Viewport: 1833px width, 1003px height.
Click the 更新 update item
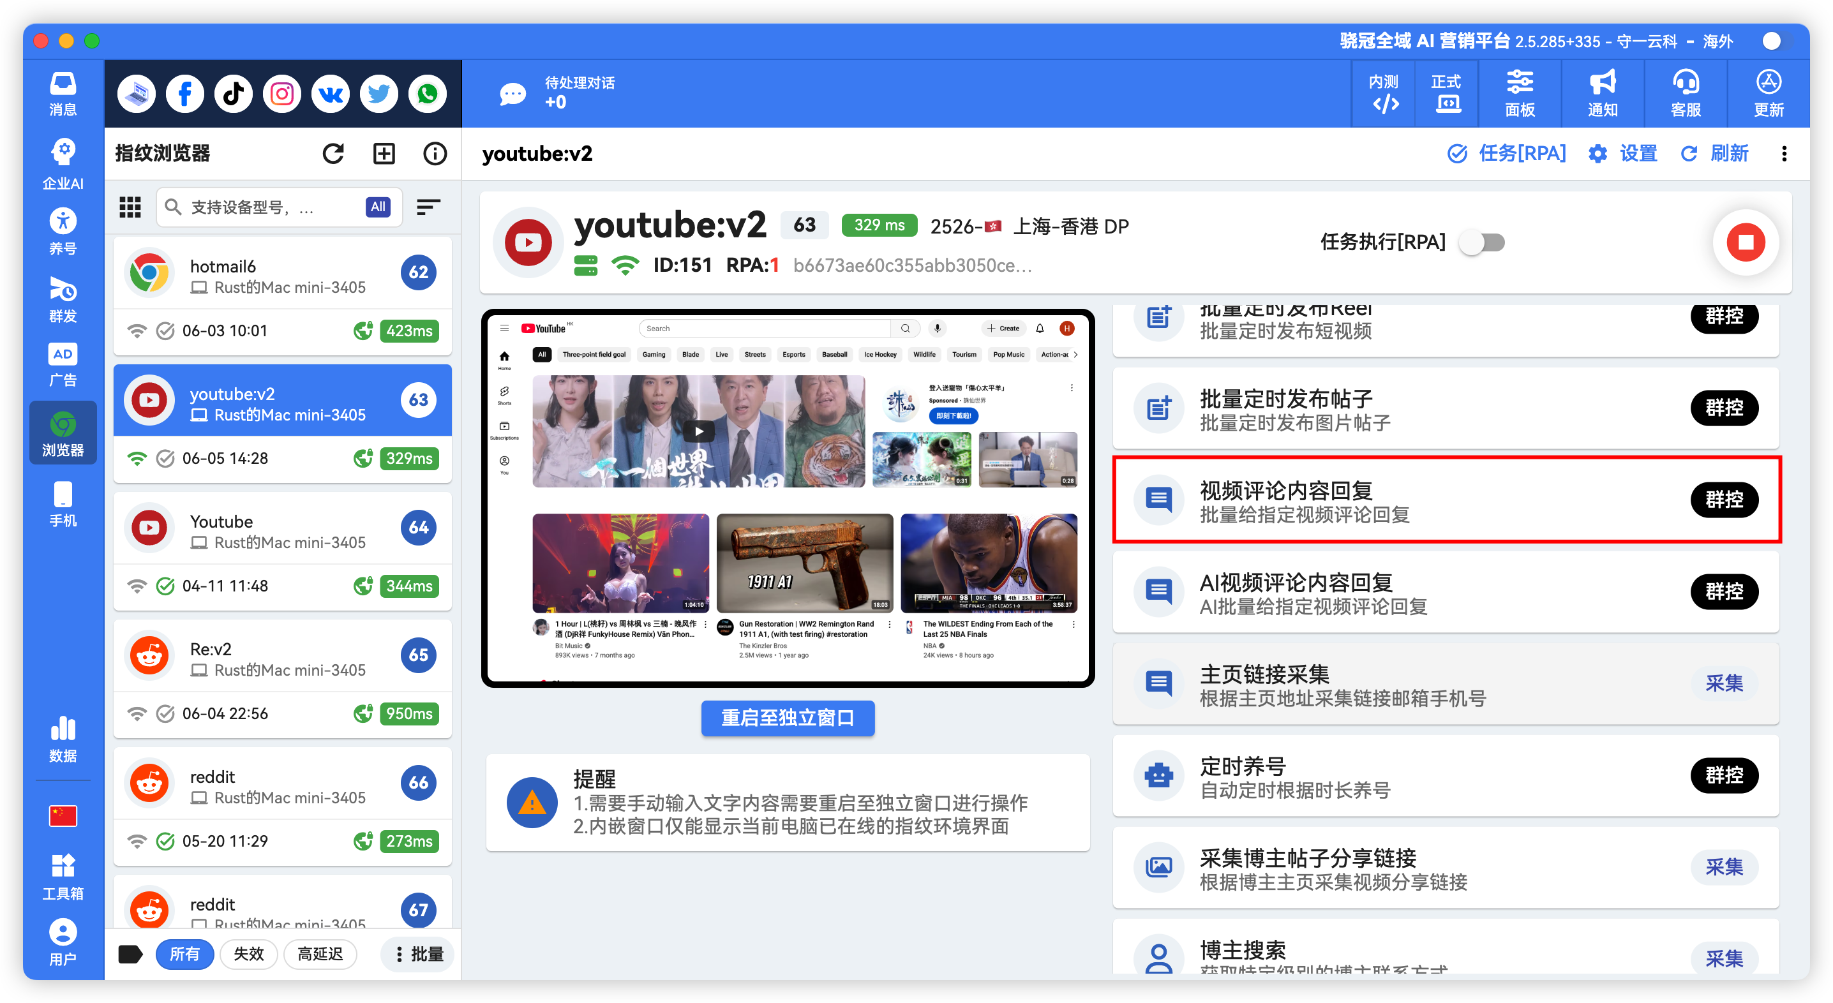pos(1769,94)
